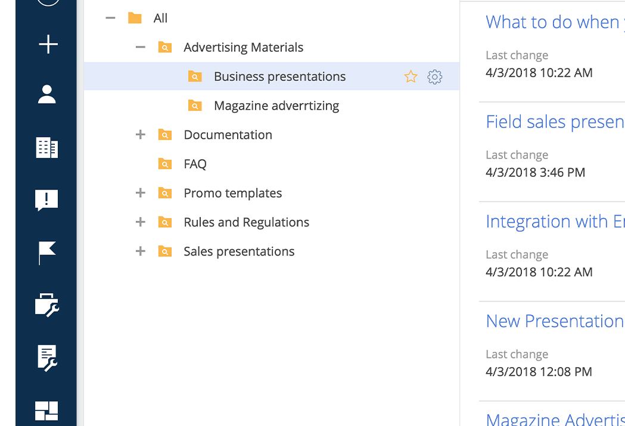Star the Business presentations folder
625x426 pixels.
[x=411, y=77]
